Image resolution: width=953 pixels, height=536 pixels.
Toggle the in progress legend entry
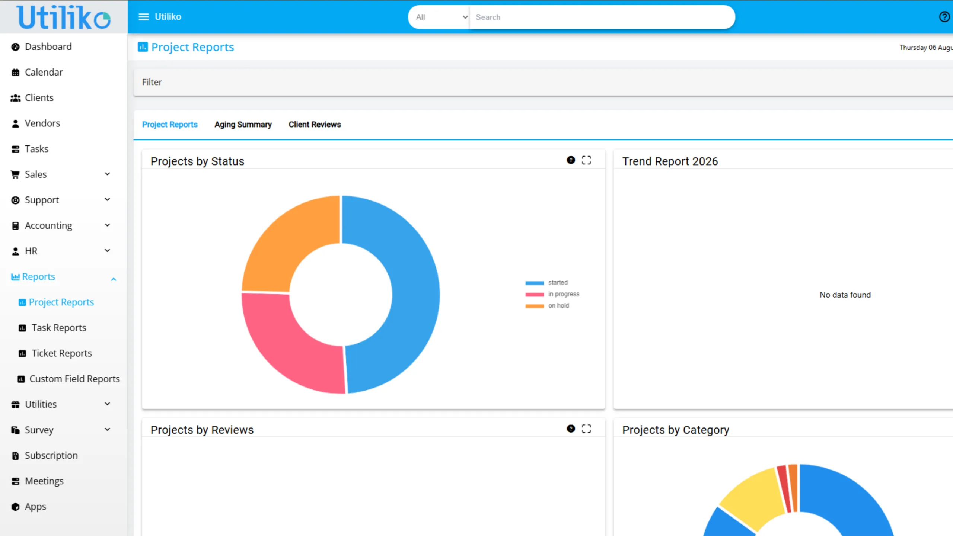coord(552,294)
